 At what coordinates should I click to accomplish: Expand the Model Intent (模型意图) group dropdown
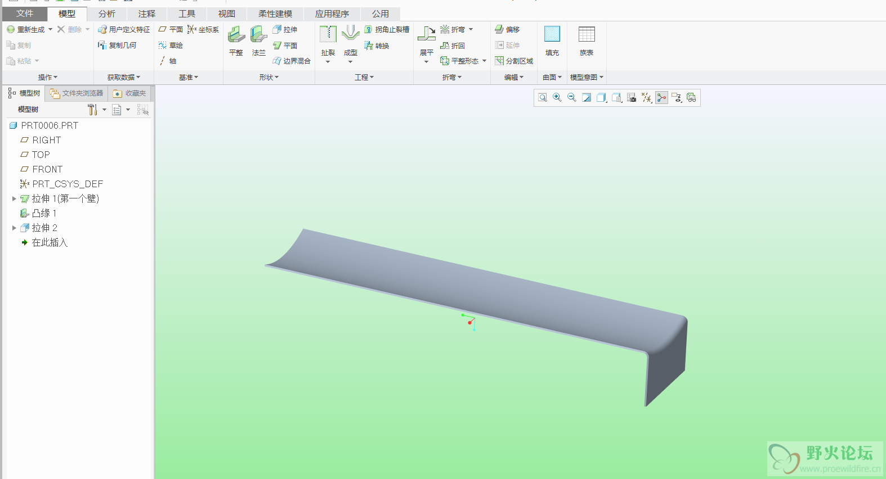tap(587, 77)
